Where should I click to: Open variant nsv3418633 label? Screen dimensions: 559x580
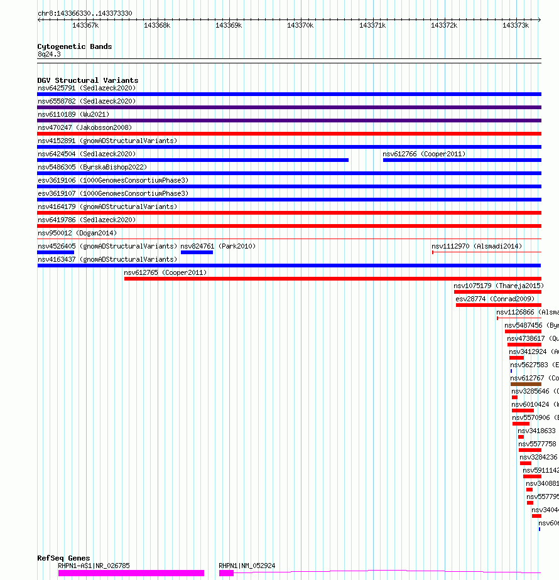coord(536,431)
